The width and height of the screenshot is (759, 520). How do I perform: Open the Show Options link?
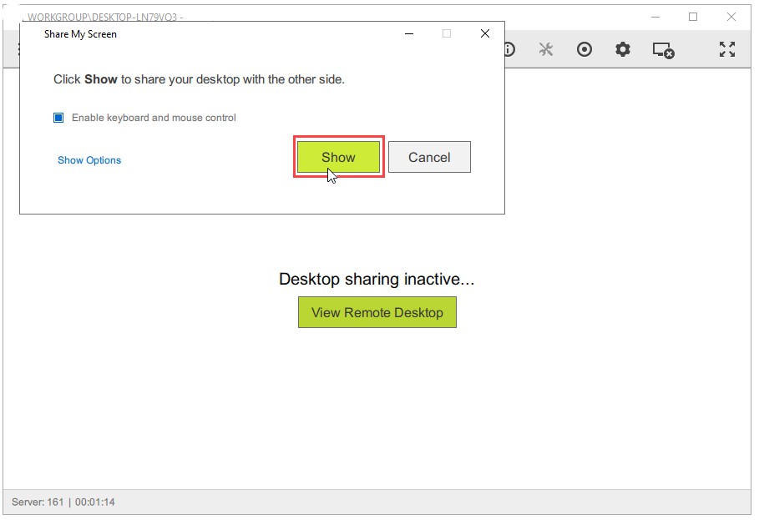click(89, 160)
